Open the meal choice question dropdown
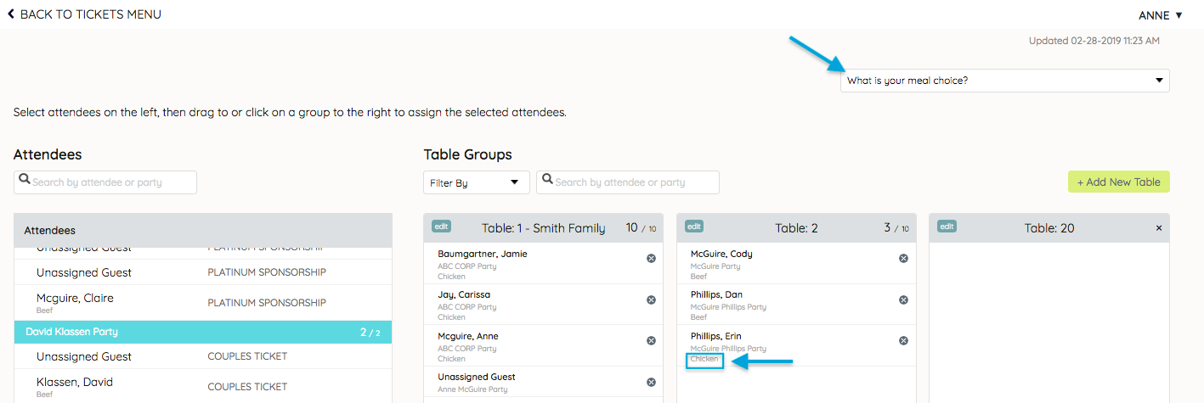The height and width of the screenshot is (403, 1204). coord(1004,81)
